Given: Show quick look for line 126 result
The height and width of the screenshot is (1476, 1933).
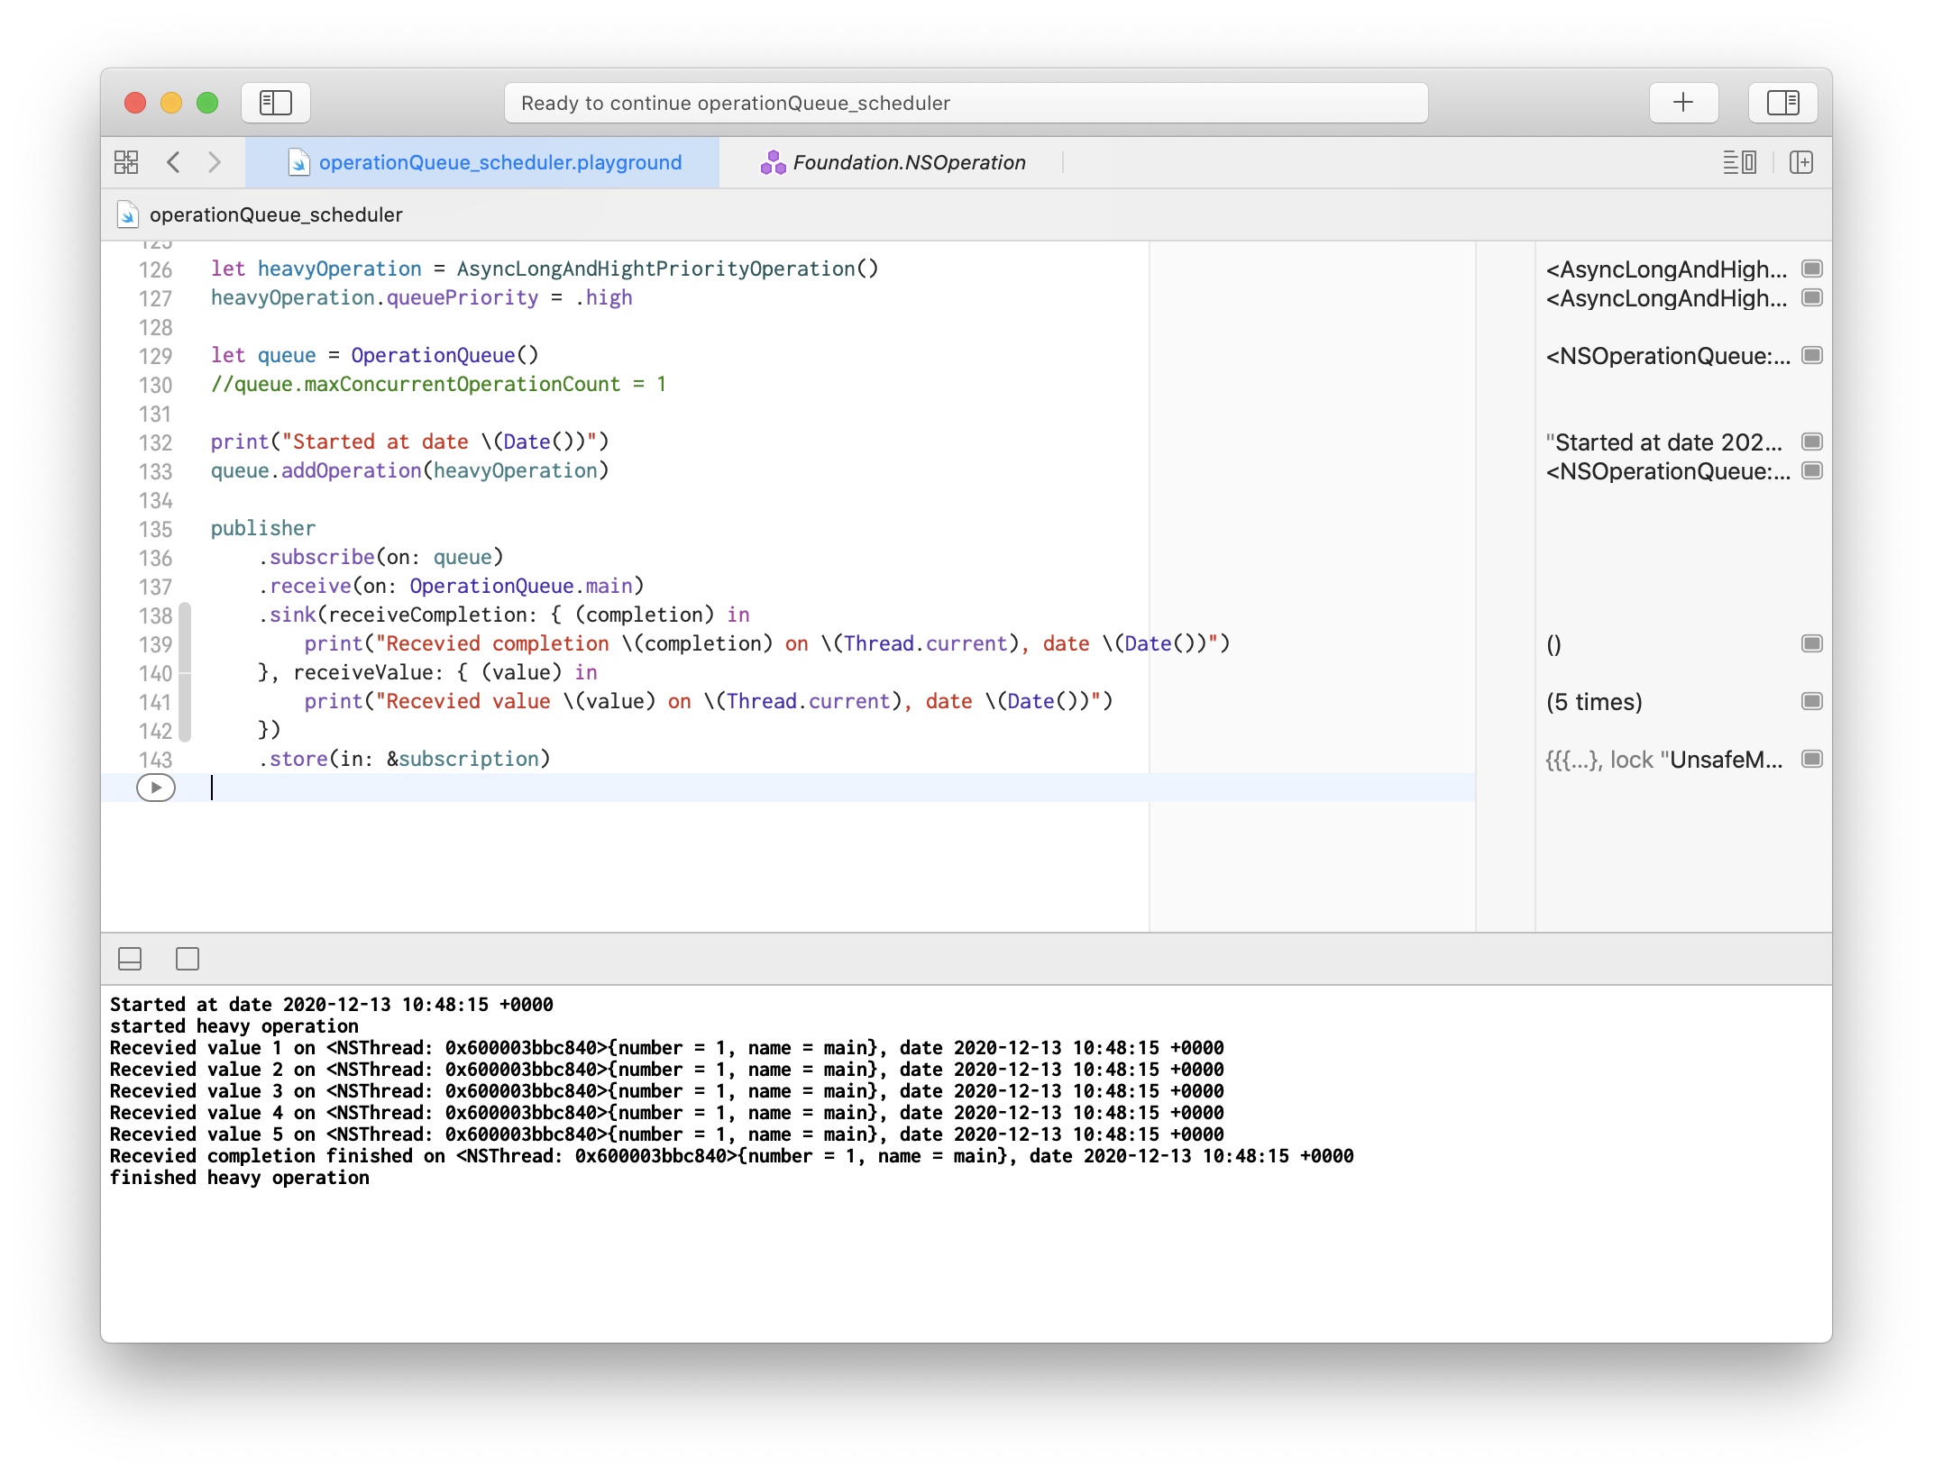Looking at the screenshot, I should tap(1811, 269).
